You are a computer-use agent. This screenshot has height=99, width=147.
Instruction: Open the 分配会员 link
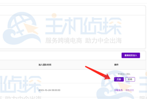point(119,90)
